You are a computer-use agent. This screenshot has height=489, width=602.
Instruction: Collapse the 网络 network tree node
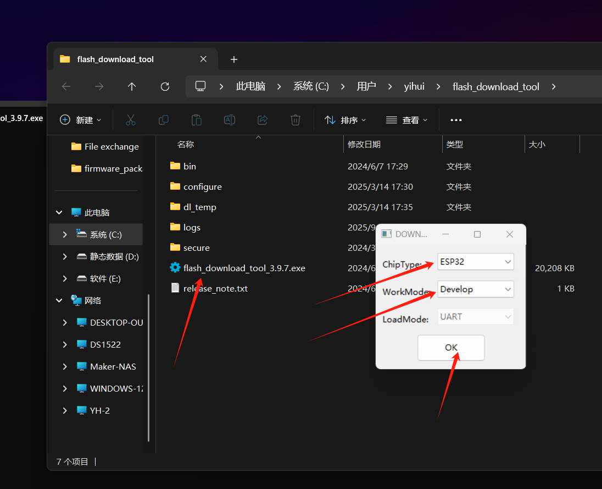pyautogui.click(x=59, y=300)
